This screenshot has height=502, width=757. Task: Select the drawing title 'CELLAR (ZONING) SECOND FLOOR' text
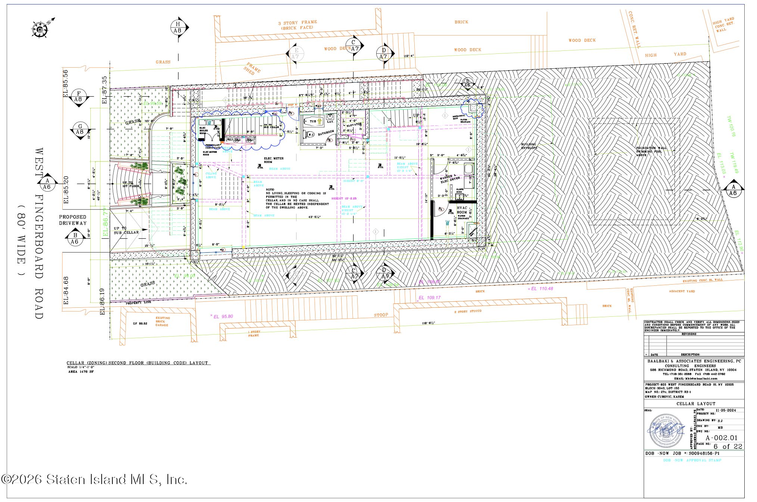click(137, 363)
